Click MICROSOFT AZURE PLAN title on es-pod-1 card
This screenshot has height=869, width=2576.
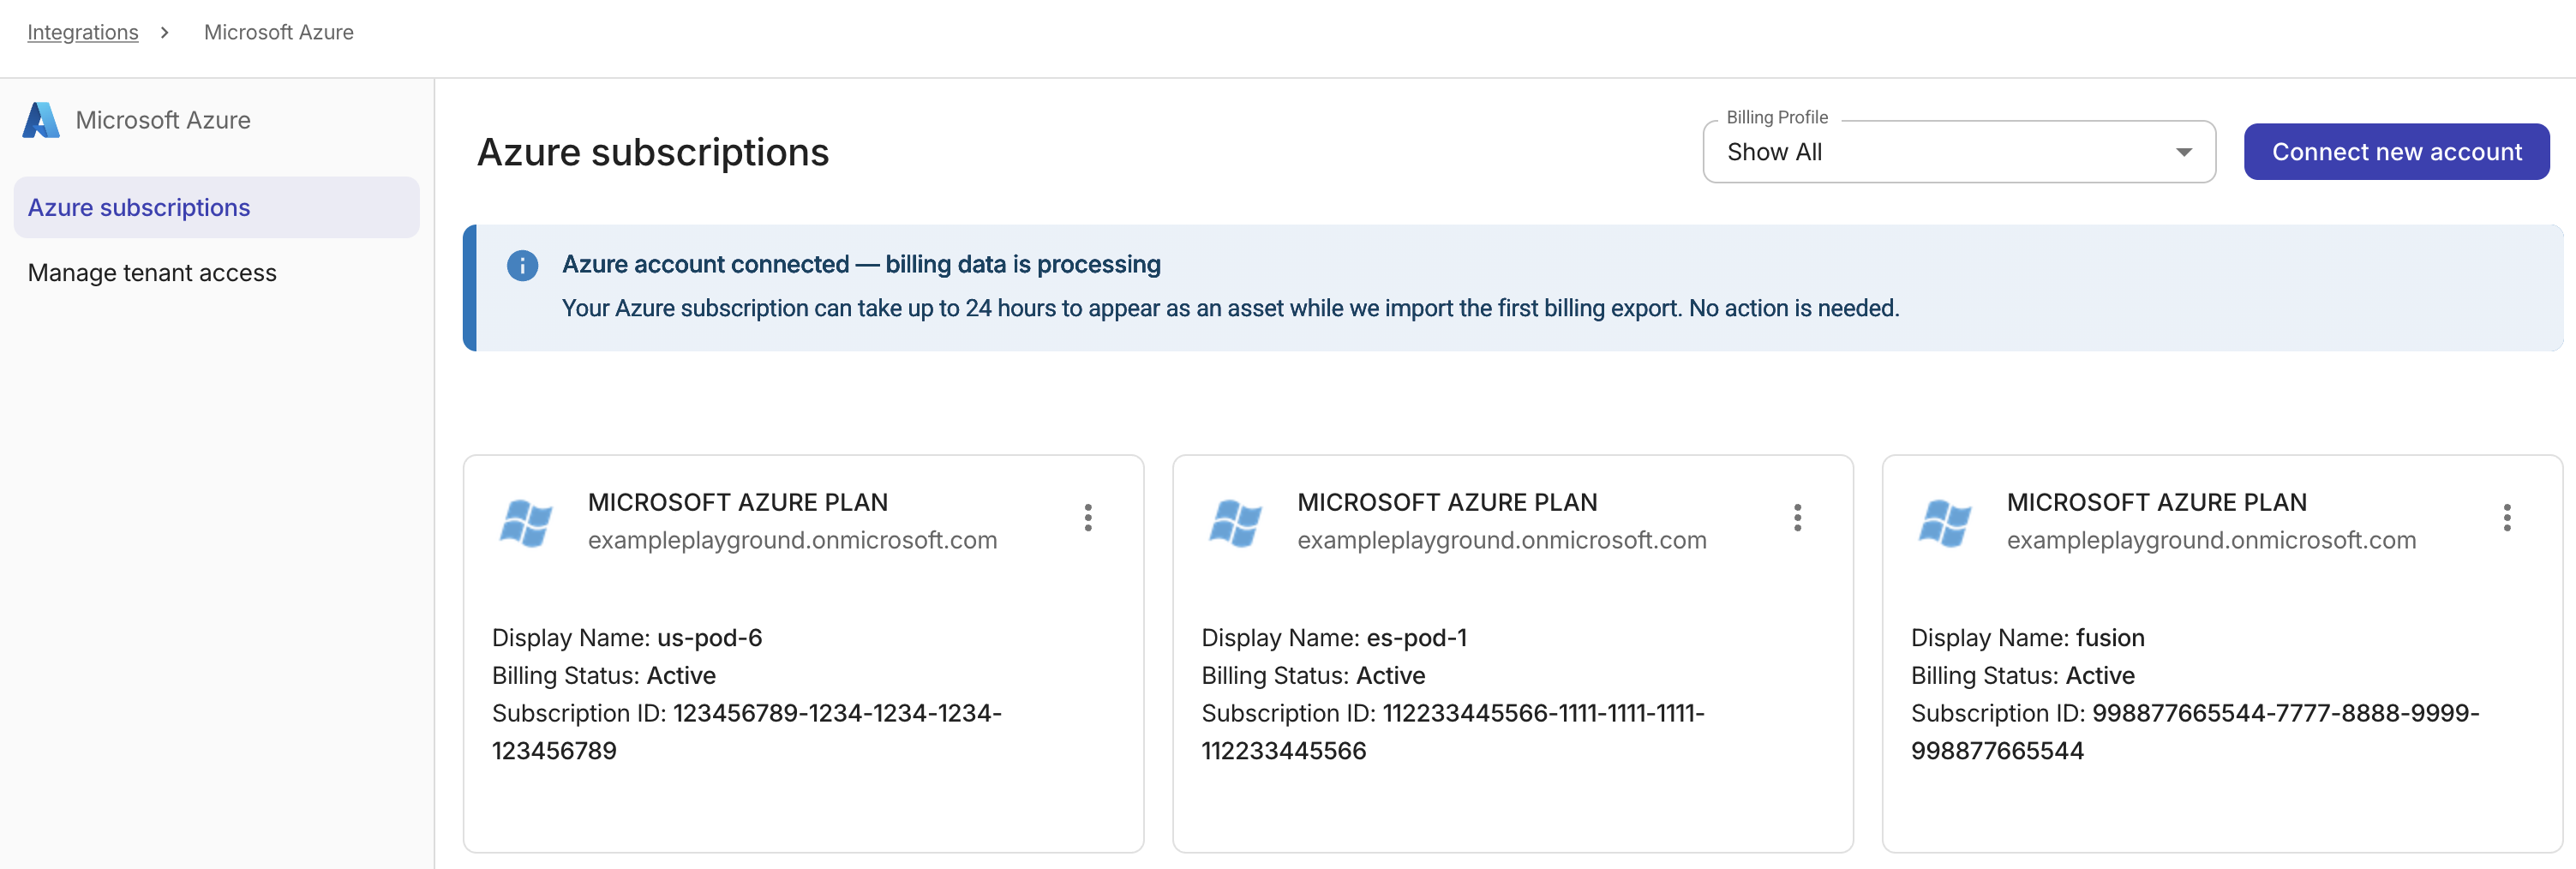pos(1447,502)
